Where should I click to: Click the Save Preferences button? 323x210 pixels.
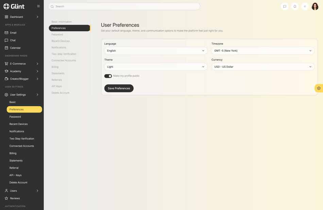pos(119,88)
